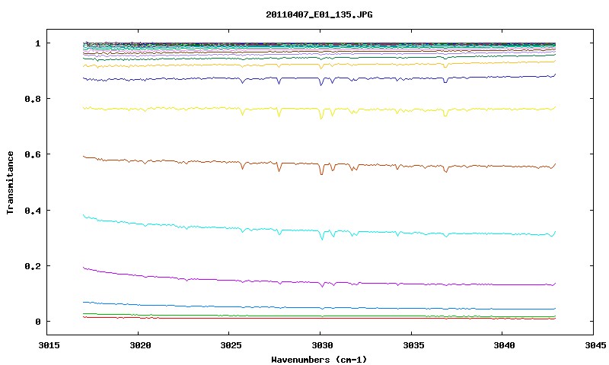Click x-axis tick label 3035
This screenshot has width=609, height=365.
pos(413,345)
